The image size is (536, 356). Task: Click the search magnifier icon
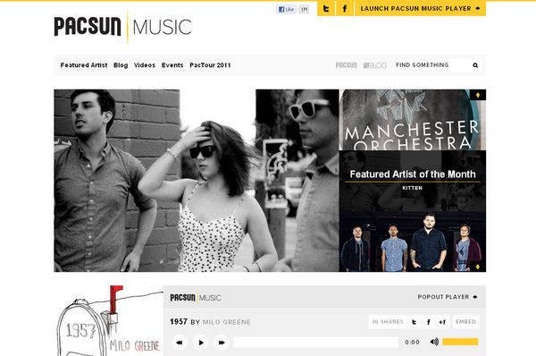coord(475,65)
